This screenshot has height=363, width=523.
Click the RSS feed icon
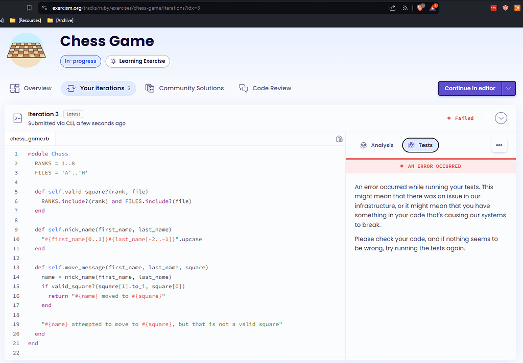405,8
